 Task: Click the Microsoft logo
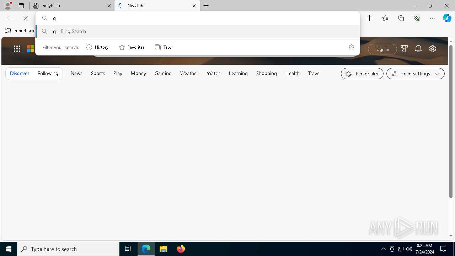pos(31,49)
